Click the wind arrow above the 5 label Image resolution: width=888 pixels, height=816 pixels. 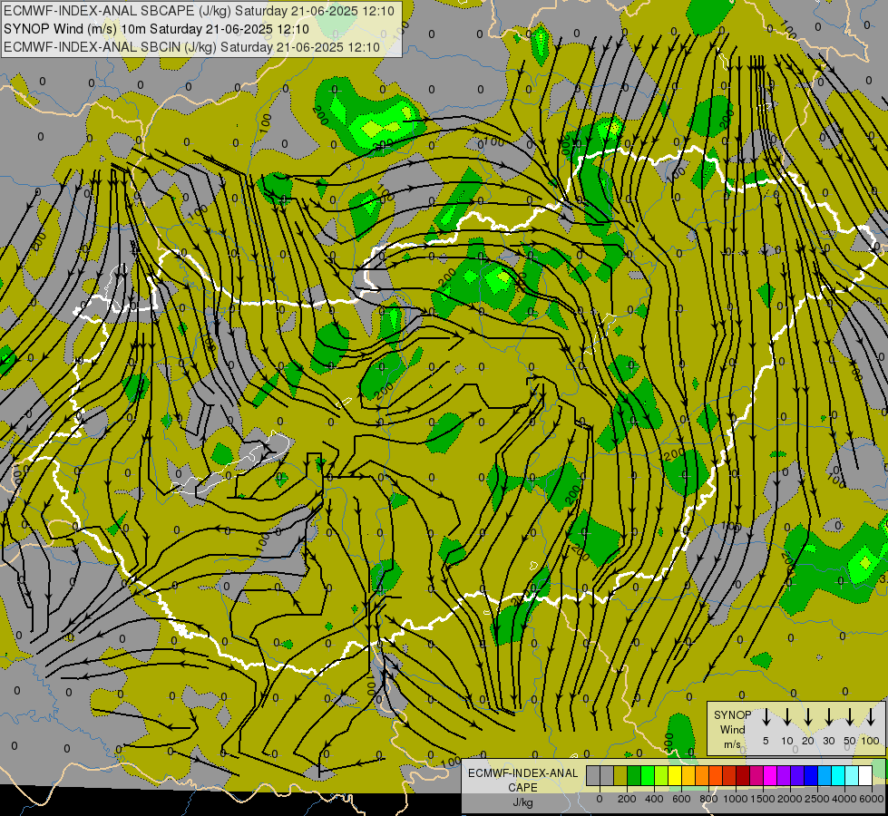(x=766, y=717)
